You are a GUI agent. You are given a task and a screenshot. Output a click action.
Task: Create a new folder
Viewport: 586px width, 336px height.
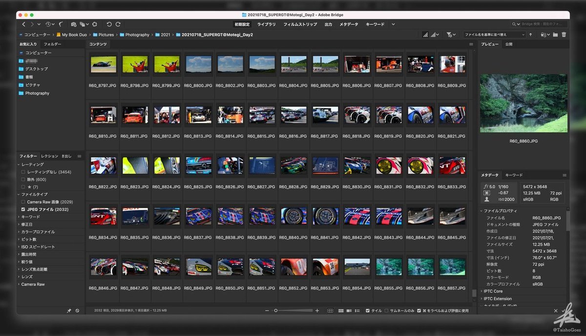pos(555,35)
